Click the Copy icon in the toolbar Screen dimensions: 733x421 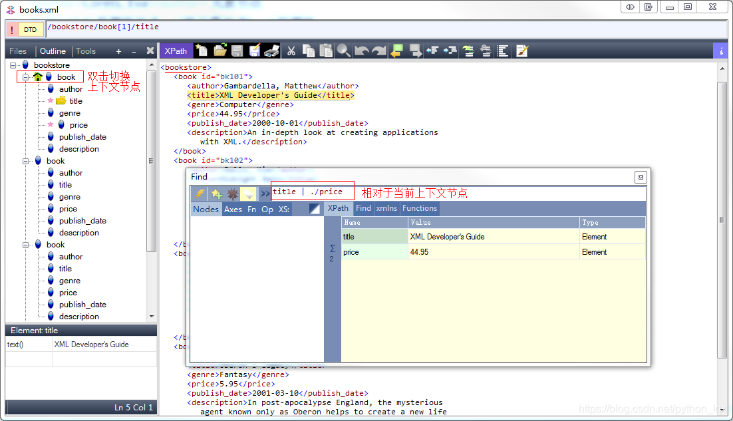[x=308, y=51]
